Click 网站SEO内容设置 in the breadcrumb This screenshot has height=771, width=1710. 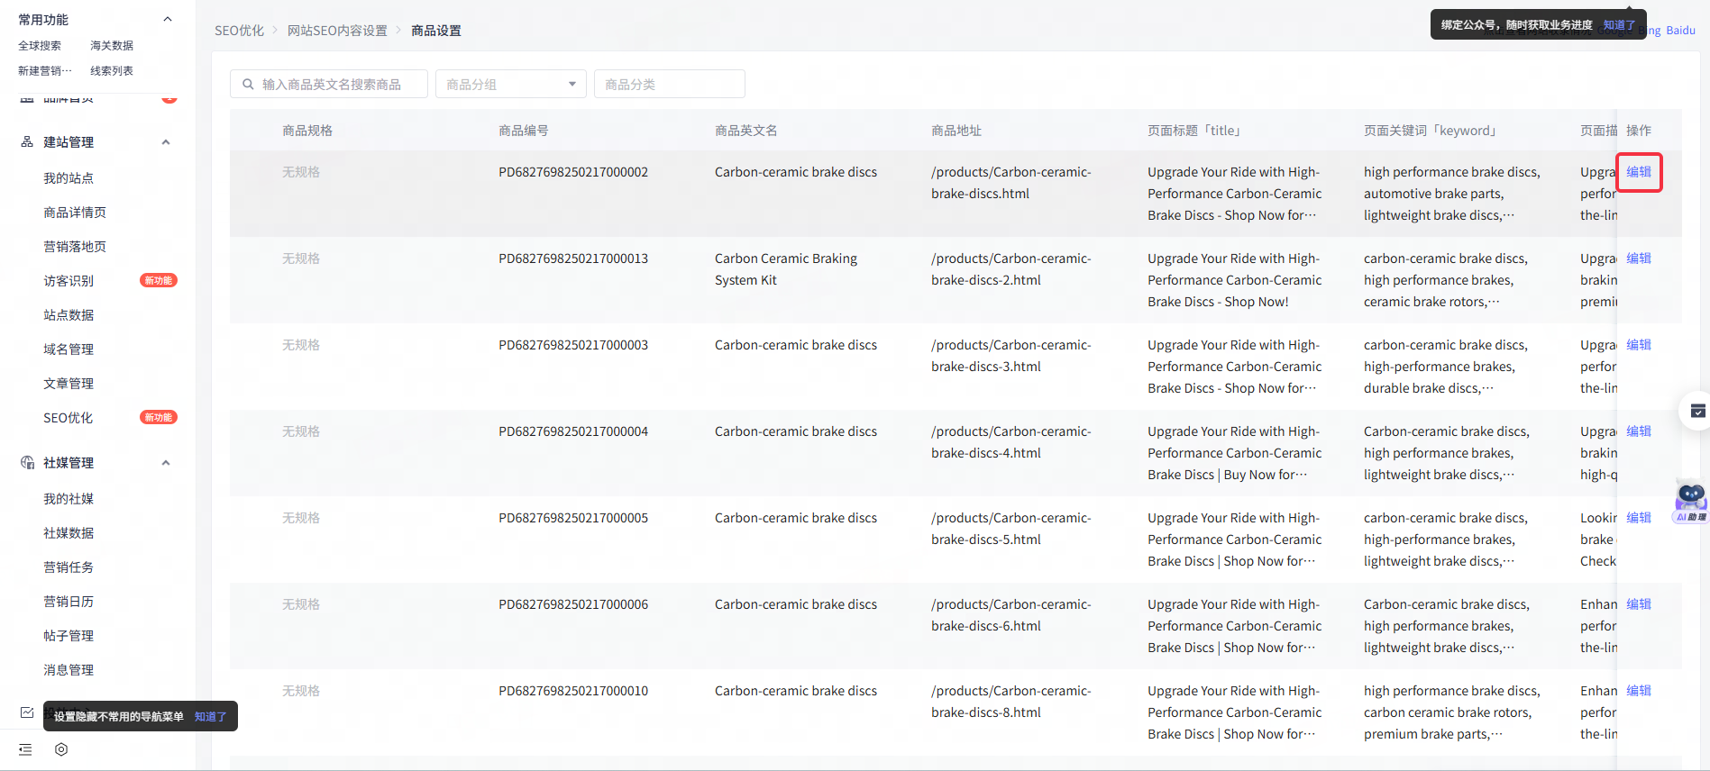tap(337, 31)
